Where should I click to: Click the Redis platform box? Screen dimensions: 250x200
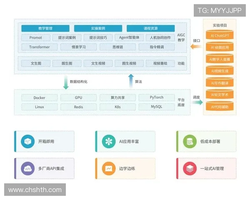click(79, 107)
